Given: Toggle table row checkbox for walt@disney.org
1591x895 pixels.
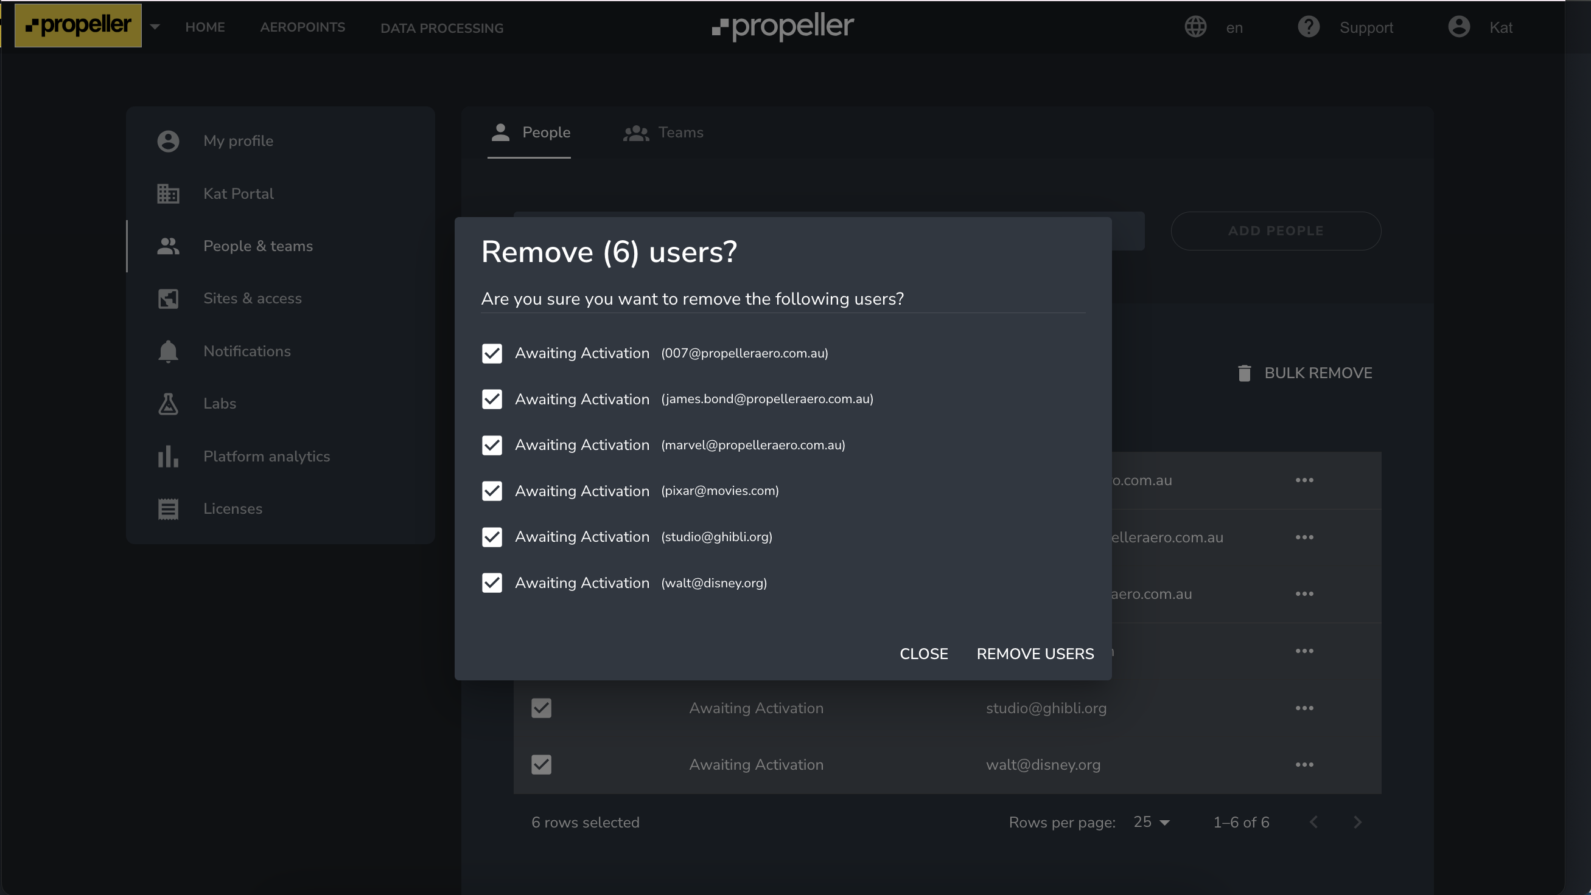Looking at the screenshot, I should click(541, 765).
